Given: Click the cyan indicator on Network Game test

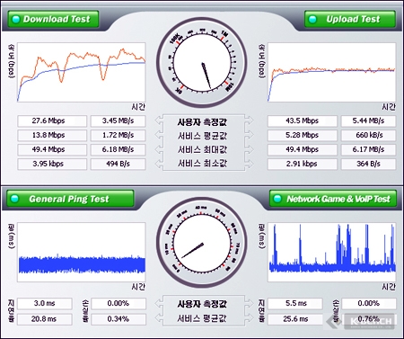Looking at the screenshot, I should 277,199.
